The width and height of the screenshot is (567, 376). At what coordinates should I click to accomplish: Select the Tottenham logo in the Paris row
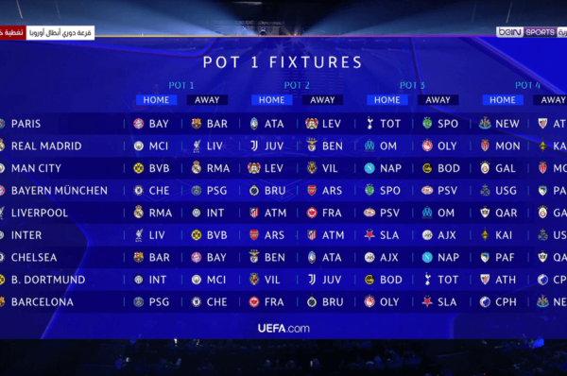369,124
